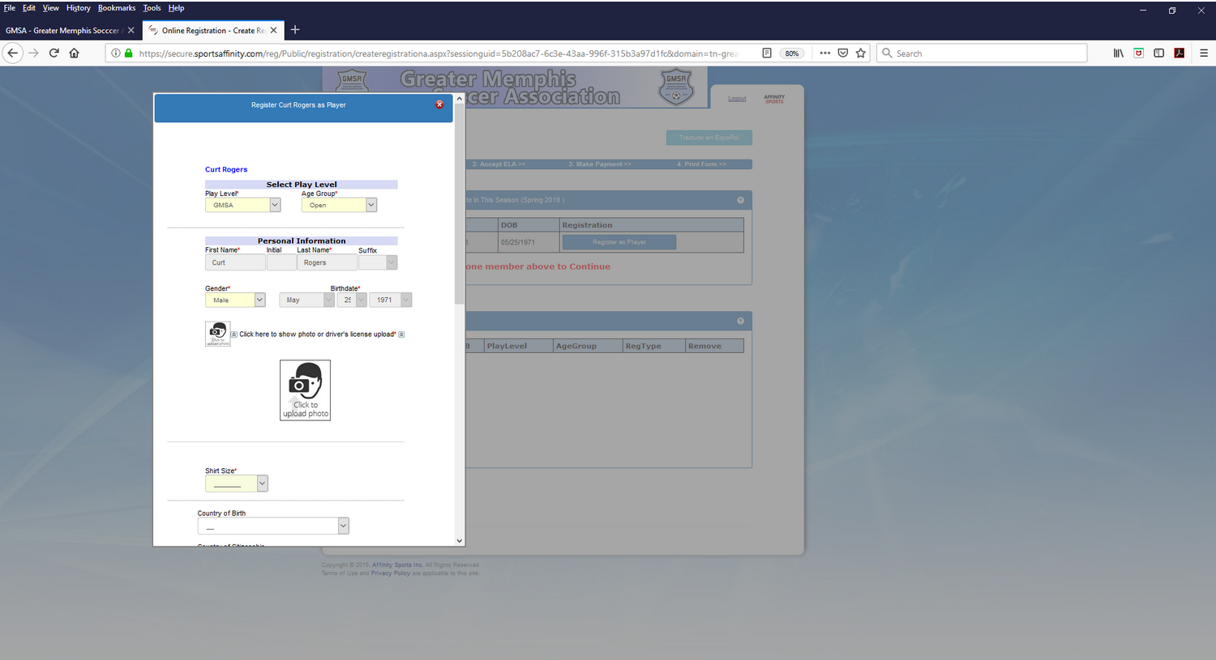Toggle reader view icon in address bar
The height and width of the screenshot is (660, 1216).
pyautogui.click(x=767, y=53)
